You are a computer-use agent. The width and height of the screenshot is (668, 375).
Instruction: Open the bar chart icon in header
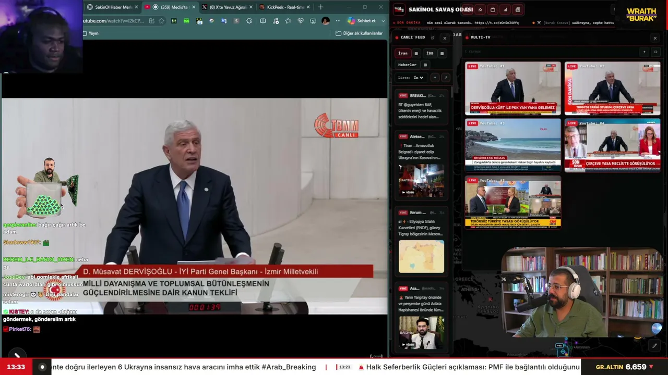tap(505, 9)
